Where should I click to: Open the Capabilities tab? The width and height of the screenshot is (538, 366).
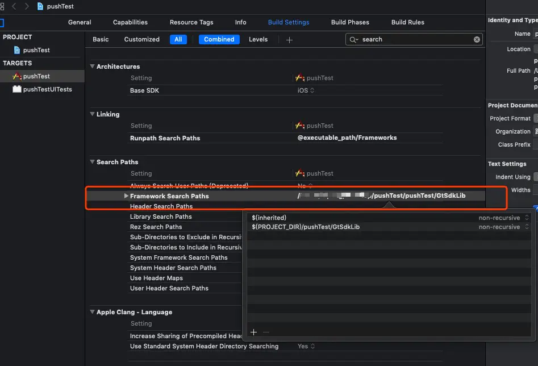(131, 22)
